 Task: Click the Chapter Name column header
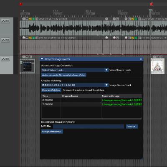point(81,96)
